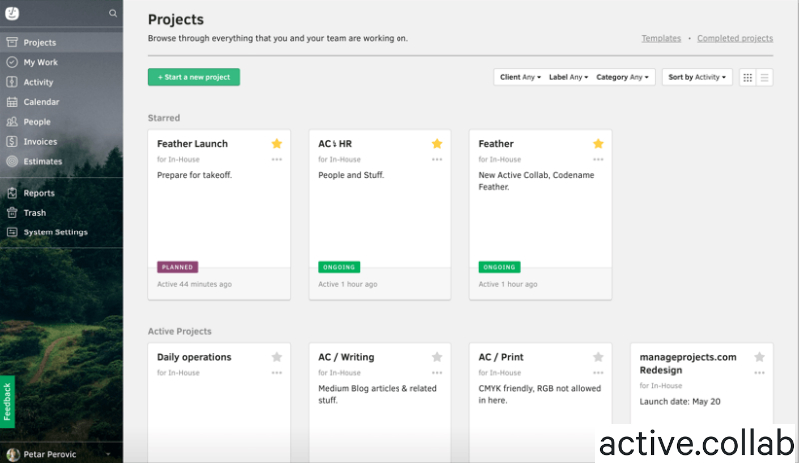The width and height of the screenshot is (799, 463).
Task: Switch to grid view icon
Action: [x=747, y=77]
